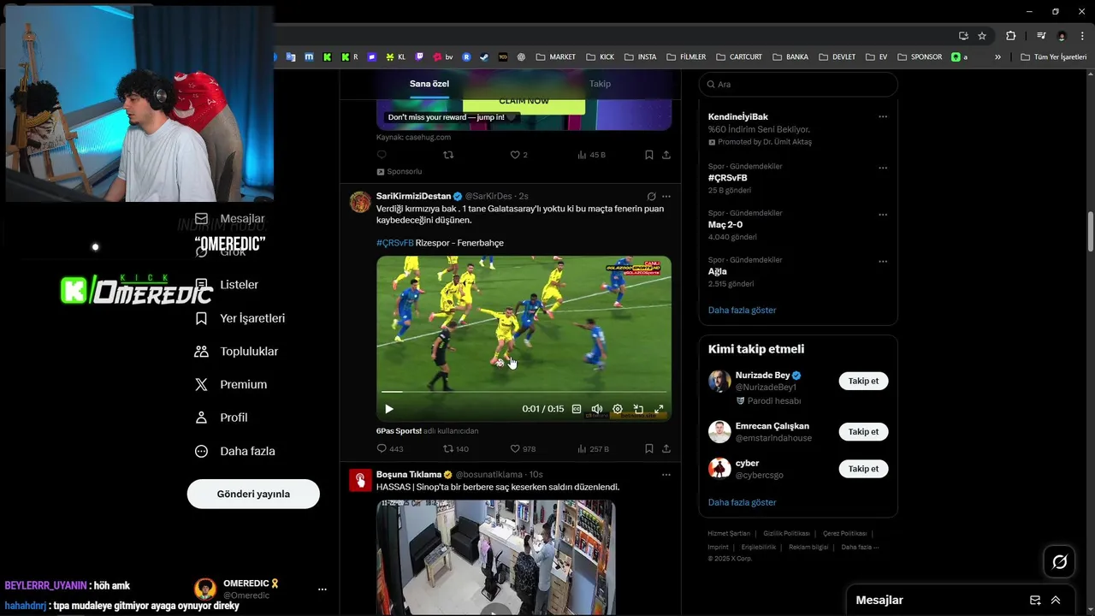Mute the football video sound
Image resolution: width=1095 pixels, height=616 pixels.
pyautogui.click(x=597, y=409)
